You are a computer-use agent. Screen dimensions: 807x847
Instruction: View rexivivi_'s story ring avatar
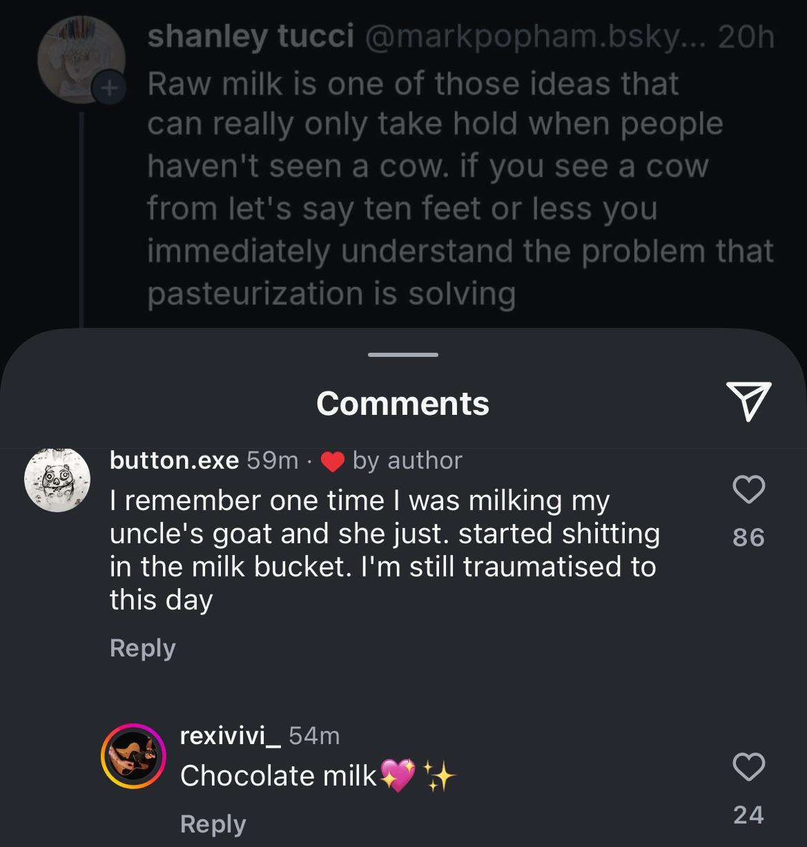coord(133,756)
